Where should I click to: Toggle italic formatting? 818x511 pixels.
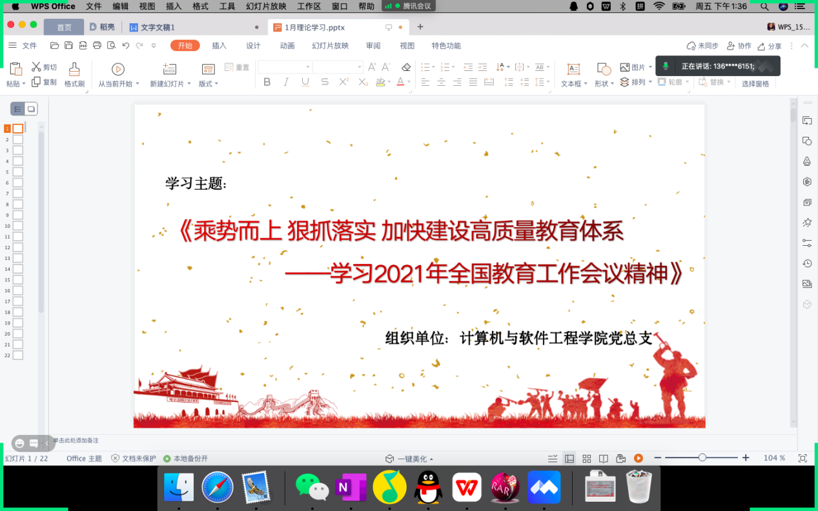pyautogui.click(x=286, y=82)
